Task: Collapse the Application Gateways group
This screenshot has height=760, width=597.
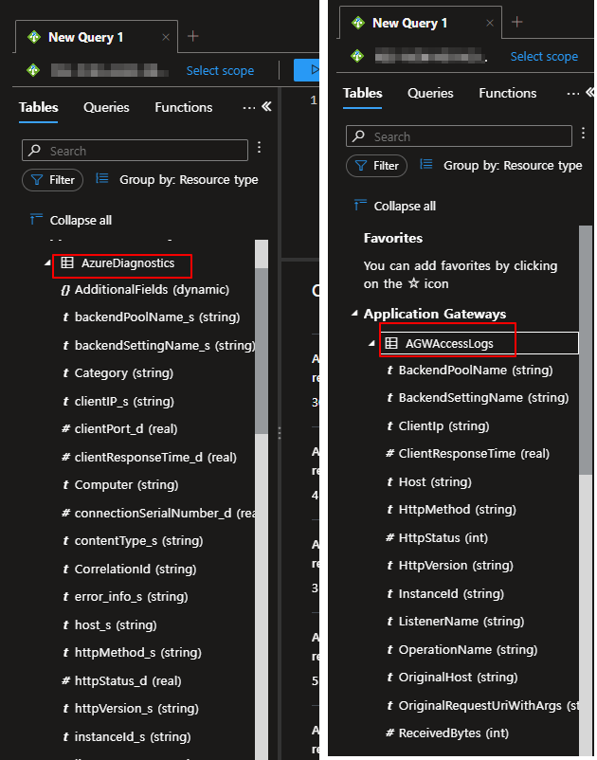Action: pos(354,314)
